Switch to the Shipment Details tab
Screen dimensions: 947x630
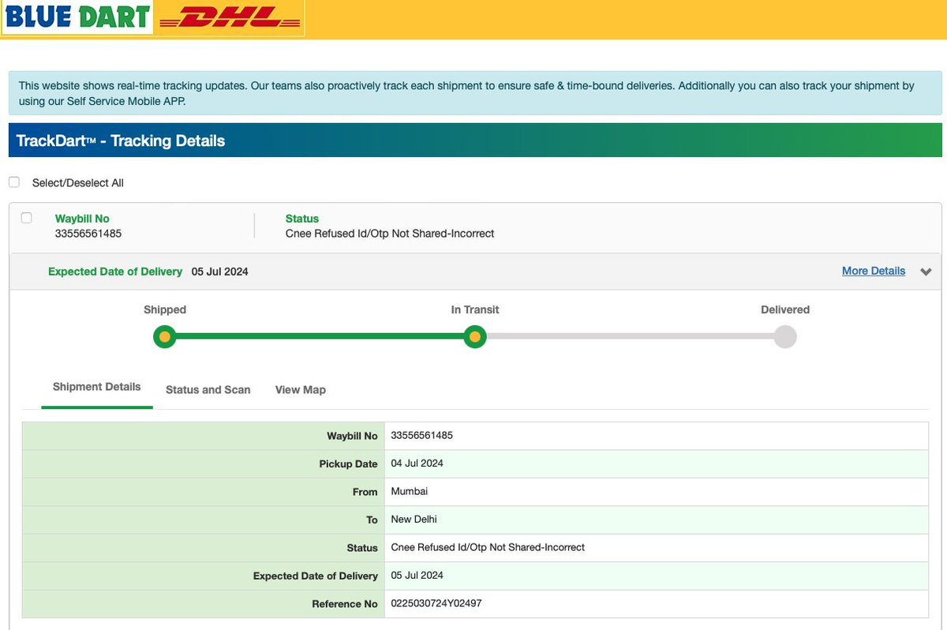point(97,387)
